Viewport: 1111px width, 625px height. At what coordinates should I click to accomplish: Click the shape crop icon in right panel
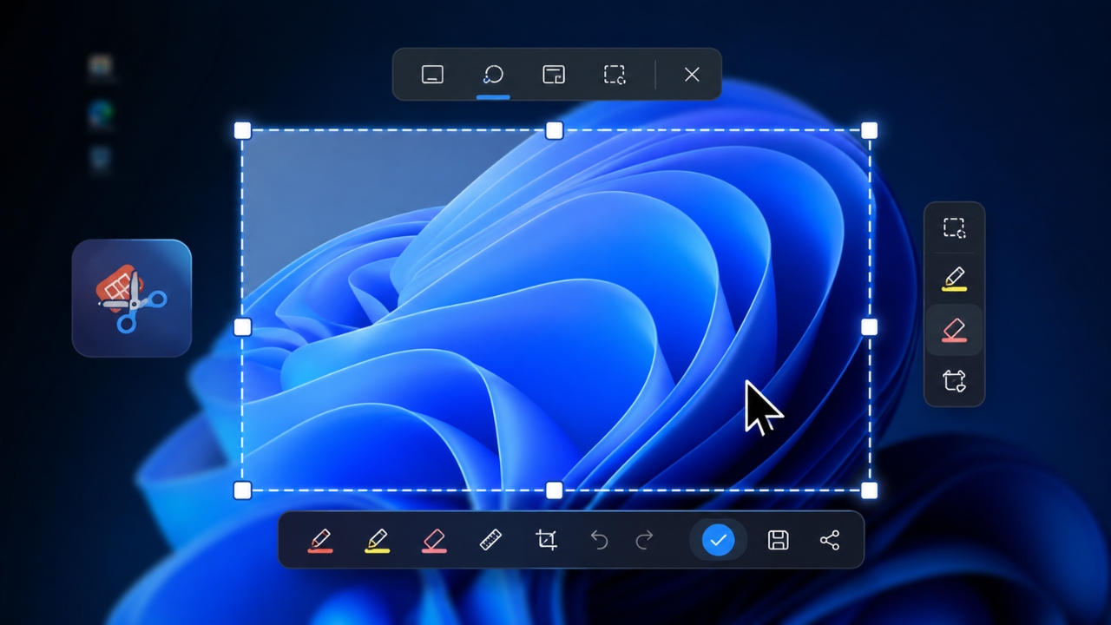point(955,380)
